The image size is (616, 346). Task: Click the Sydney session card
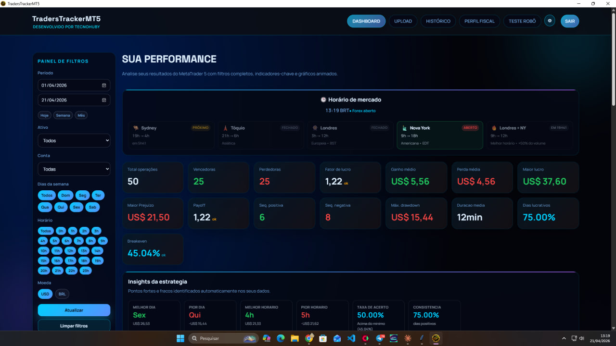click(171, 135)
